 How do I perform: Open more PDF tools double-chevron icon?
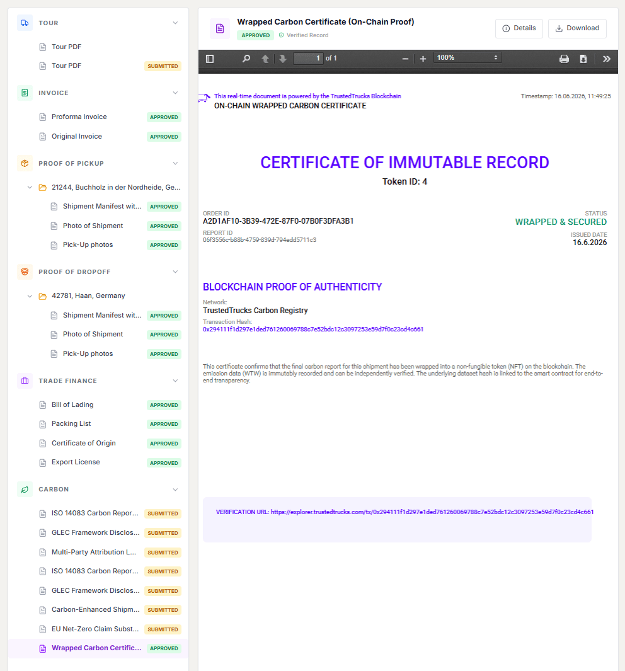(607, 59)
